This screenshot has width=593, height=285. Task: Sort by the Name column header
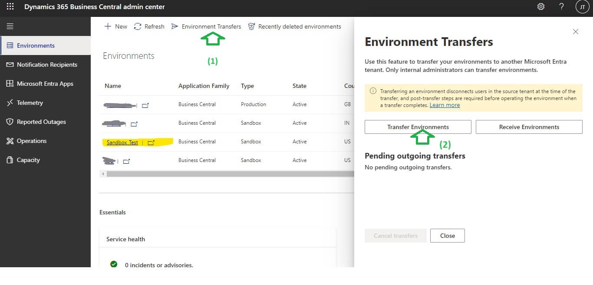pyautogui.click(x=113, y=86)
